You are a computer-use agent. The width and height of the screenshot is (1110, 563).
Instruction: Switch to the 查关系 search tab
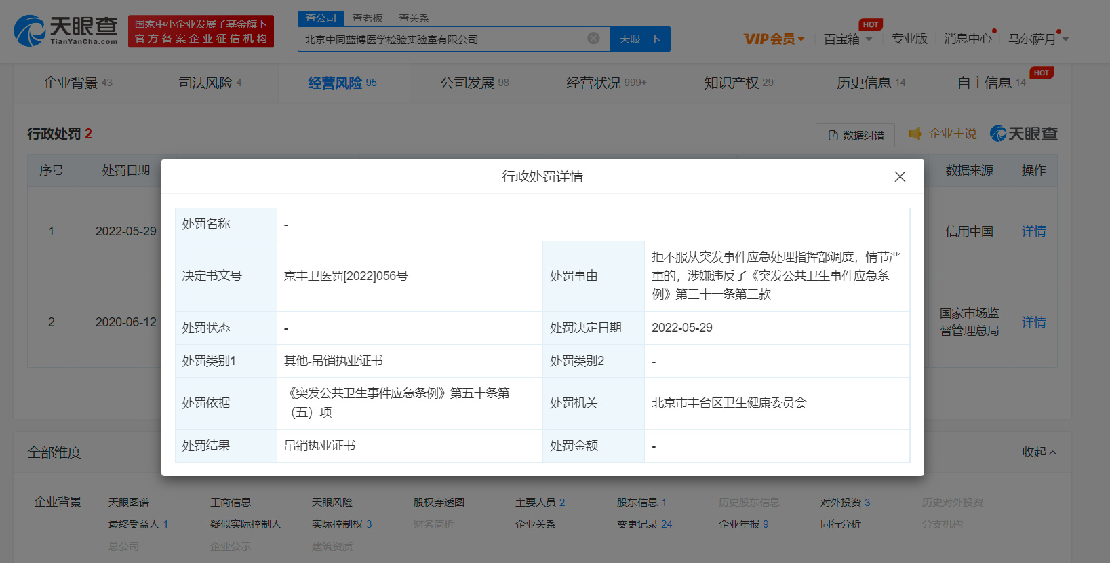pos(414,18)
